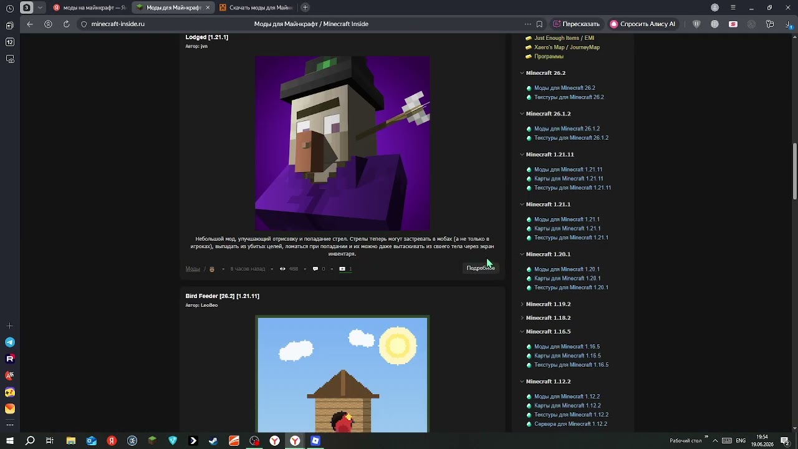Open Текстуры для Minecraft 26.1.2 link
The height and width of the screenshot is (449, 798).
[571, 138]
